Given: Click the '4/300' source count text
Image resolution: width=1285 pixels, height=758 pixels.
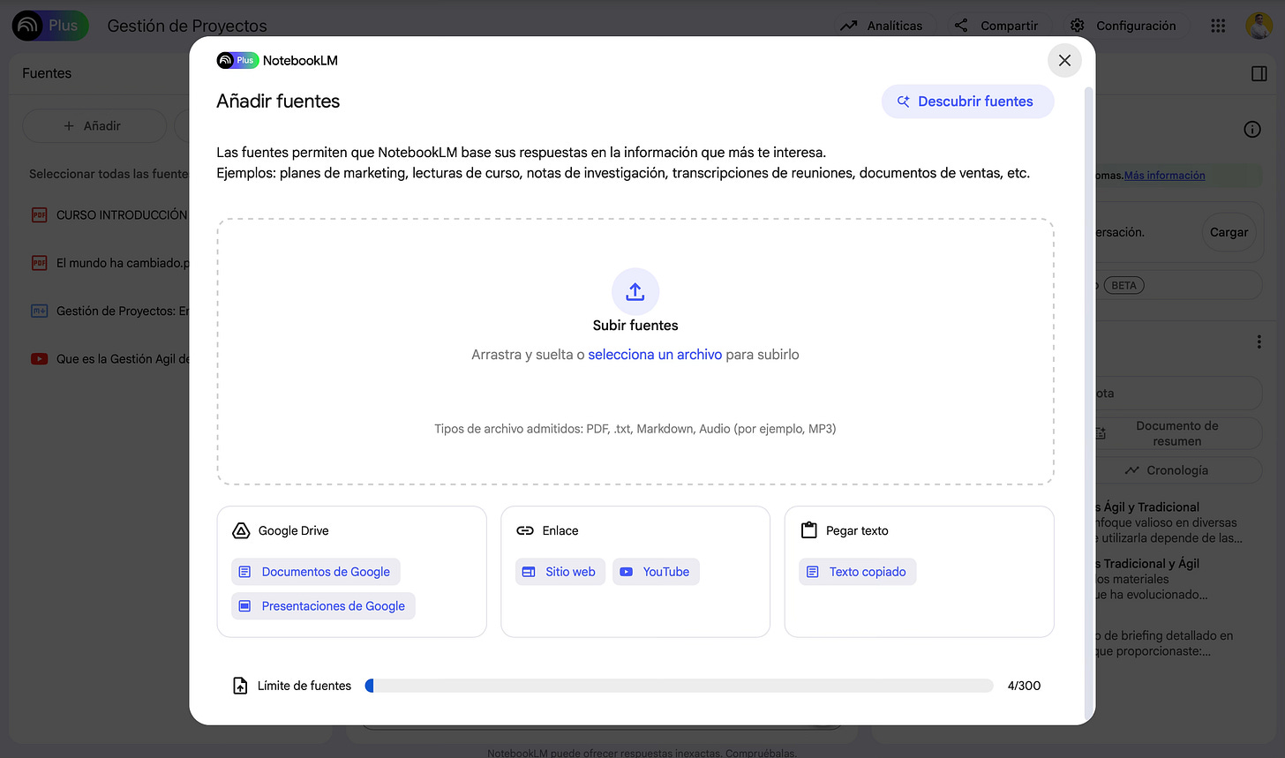Looking at the screenshot, I should point(1024,686).
